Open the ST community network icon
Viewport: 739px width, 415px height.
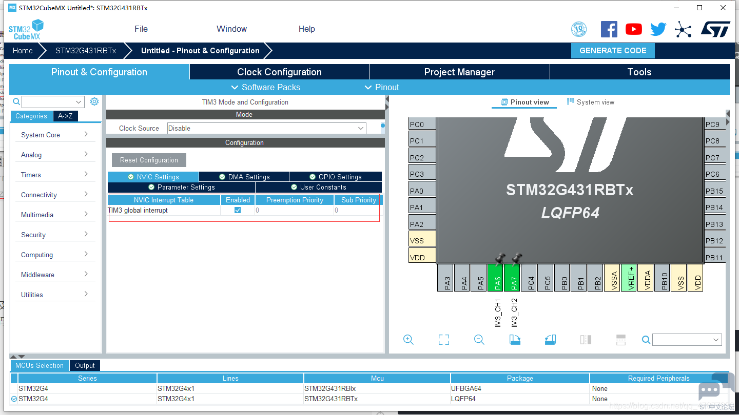[x=683, y=29]
